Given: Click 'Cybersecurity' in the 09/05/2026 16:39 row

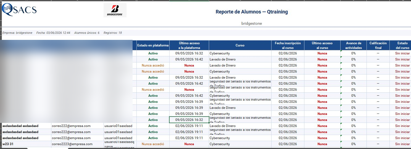Looking at the screenshot, I should (220, 114).
